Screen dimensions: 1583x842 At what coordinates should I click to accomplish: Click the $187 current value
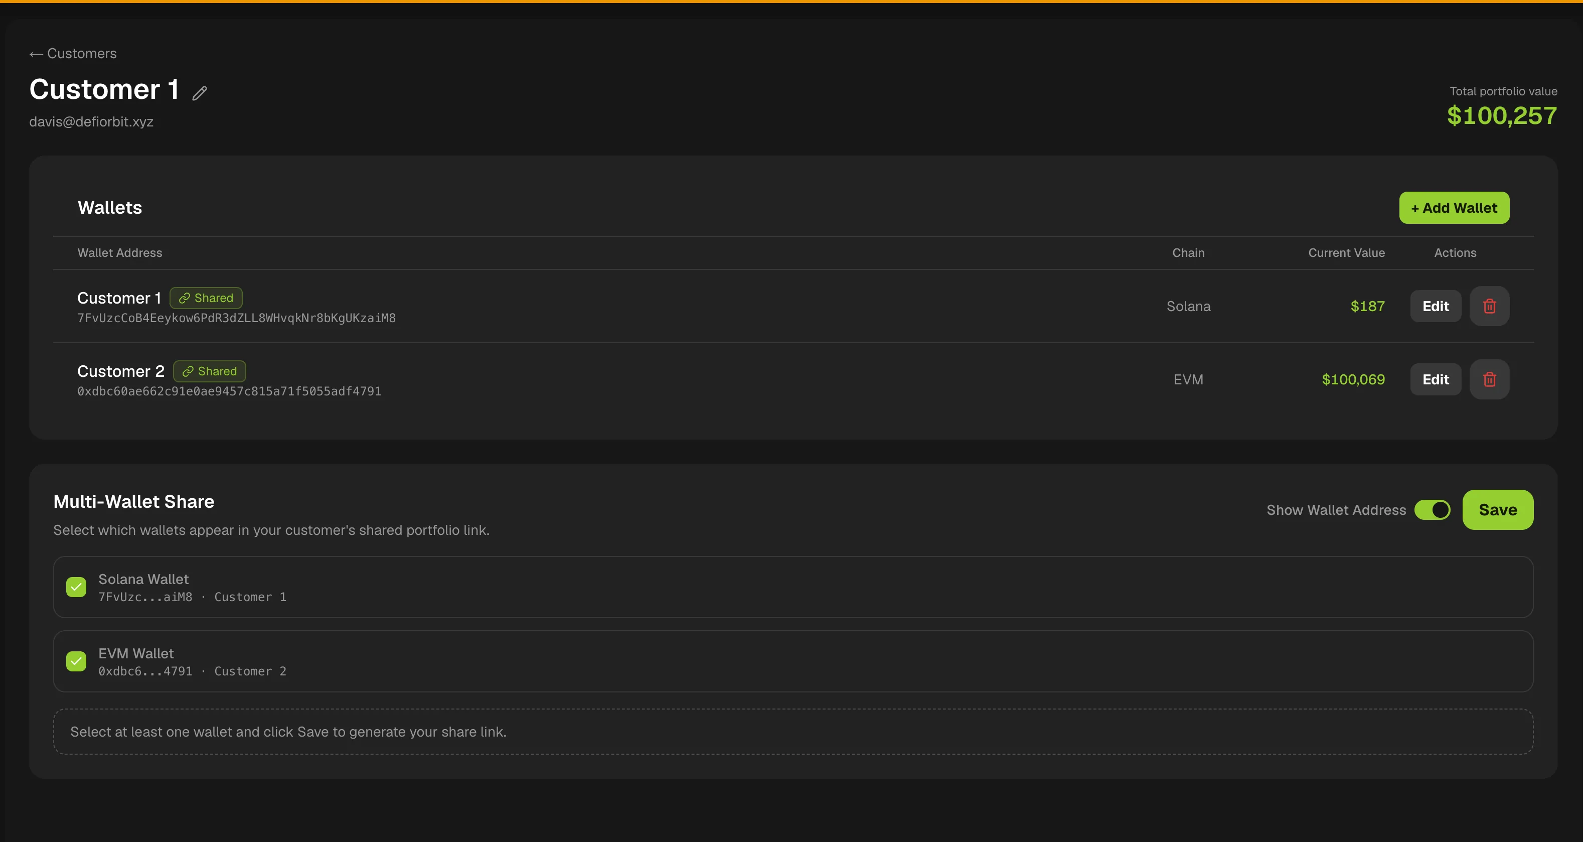pyautogui.click(x=1367, y=306)
